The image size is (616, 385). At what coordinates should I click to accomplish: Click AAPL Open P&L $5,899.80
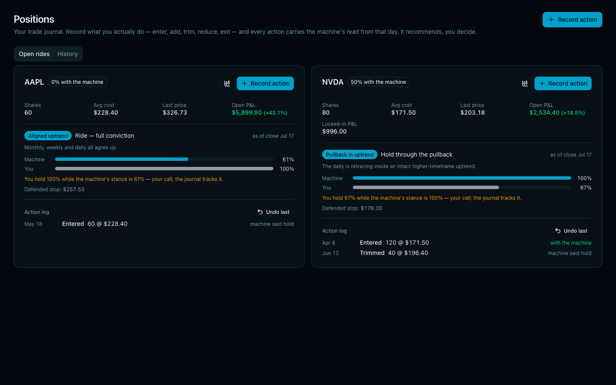(x=259, y=113)
